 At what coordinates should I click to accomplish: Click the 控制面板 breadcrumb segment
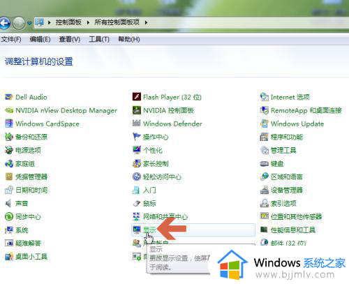[68, 22]
